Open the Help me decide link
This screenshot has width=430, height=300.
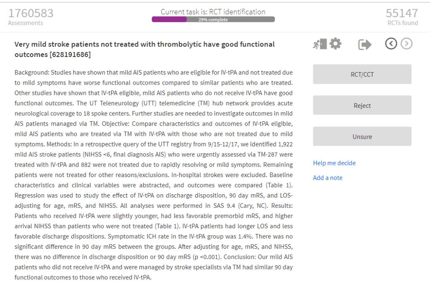pos(334,163)
